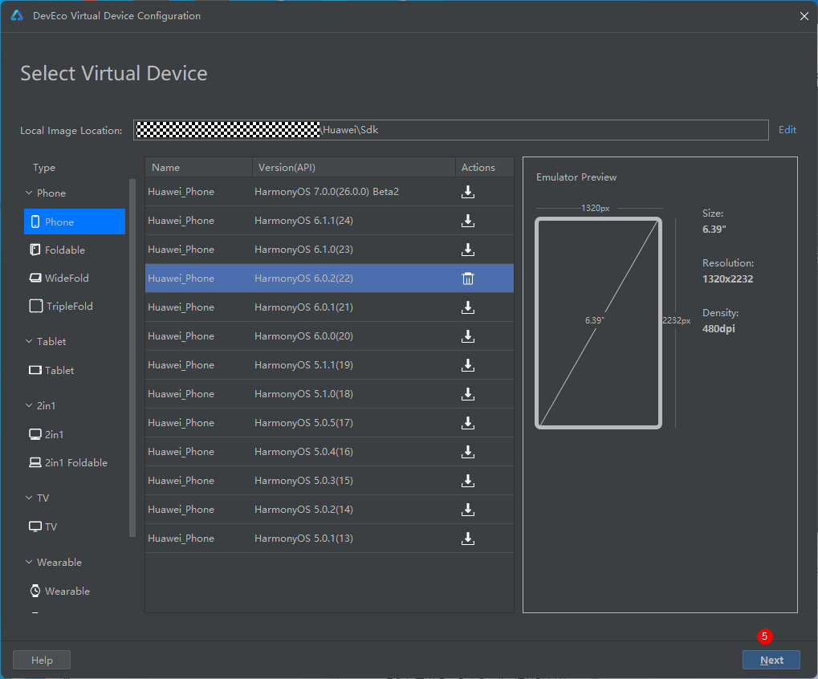
Task: Collapse the Wearable category group
Action: coord(29,562)
